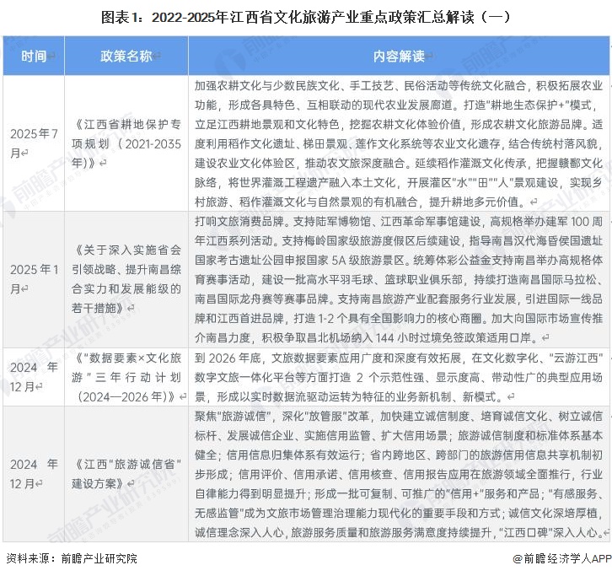Click the content paragraph starting 聚焦"旅游诚信"
Image resolution: width=612 pixels, height=576 pixels.
[399, 474]
